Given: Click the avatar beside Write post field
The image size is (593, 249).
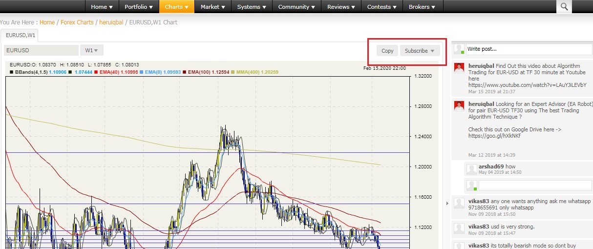Looking at the screenshot, I should pyautogui.click(x=459, y=49).
